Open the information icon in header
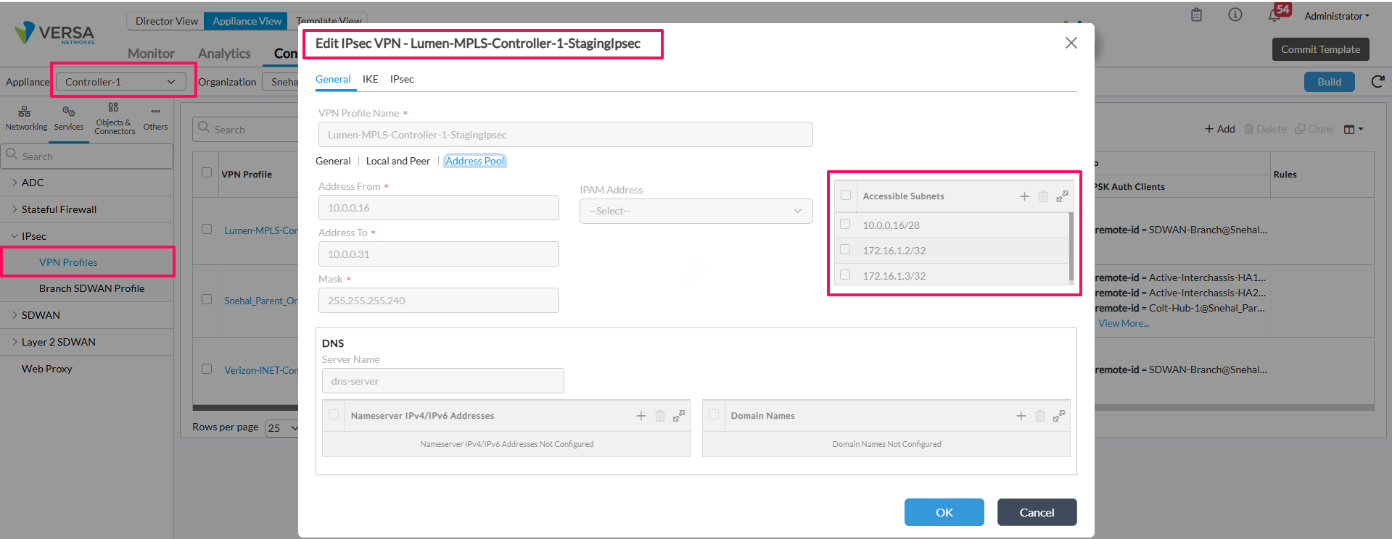Screen dimensions: 1392x539 pyautogui.click(x=1235, y=14)
